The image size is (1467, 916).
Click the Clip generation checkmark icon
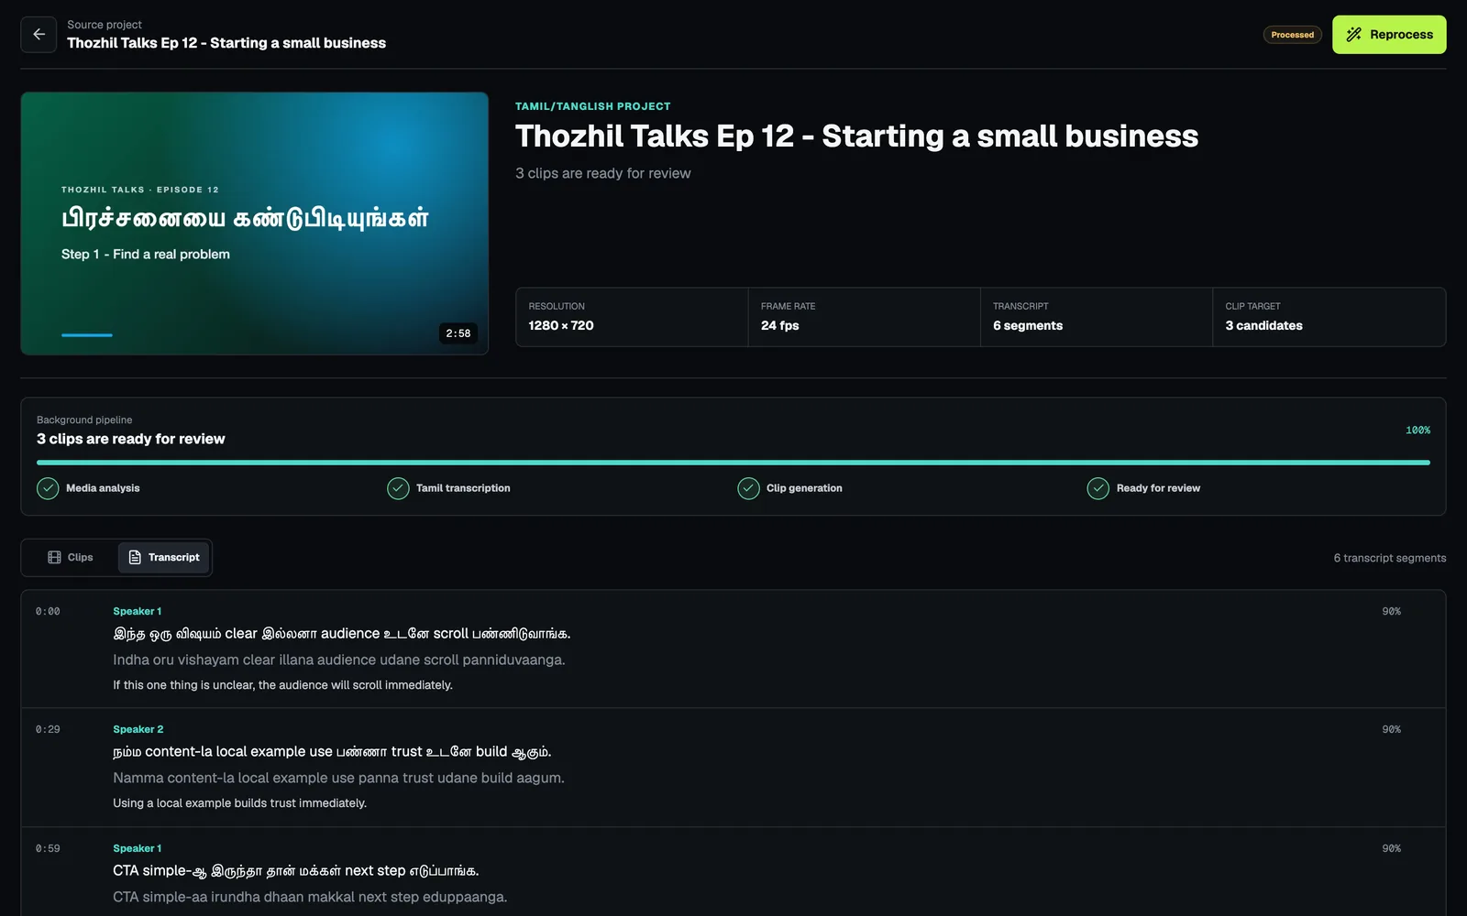coord(748,488)
